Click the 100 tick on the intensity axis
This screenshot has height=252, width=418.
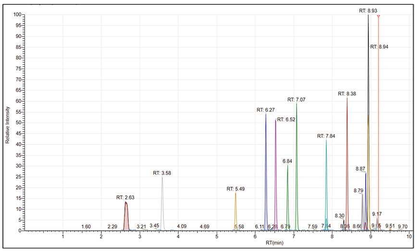[18, 14]
